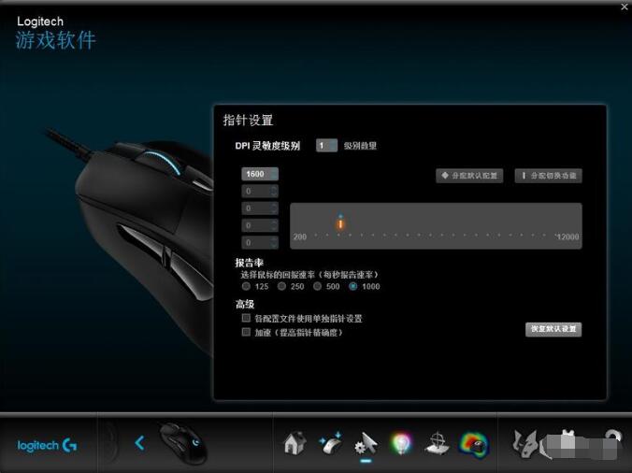Click the Logitech G logo
This screenshot has height=473, width=632.
tap(47, 445)
